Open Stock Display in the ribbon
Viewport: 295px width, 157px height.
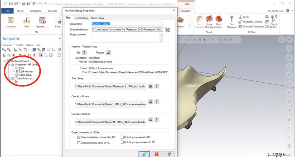coord(209,22)
